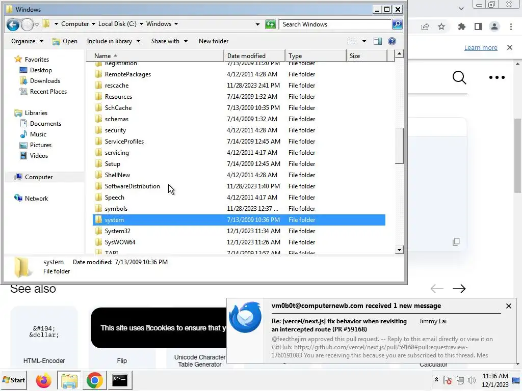Select the SysWOW64 folder

120,242
